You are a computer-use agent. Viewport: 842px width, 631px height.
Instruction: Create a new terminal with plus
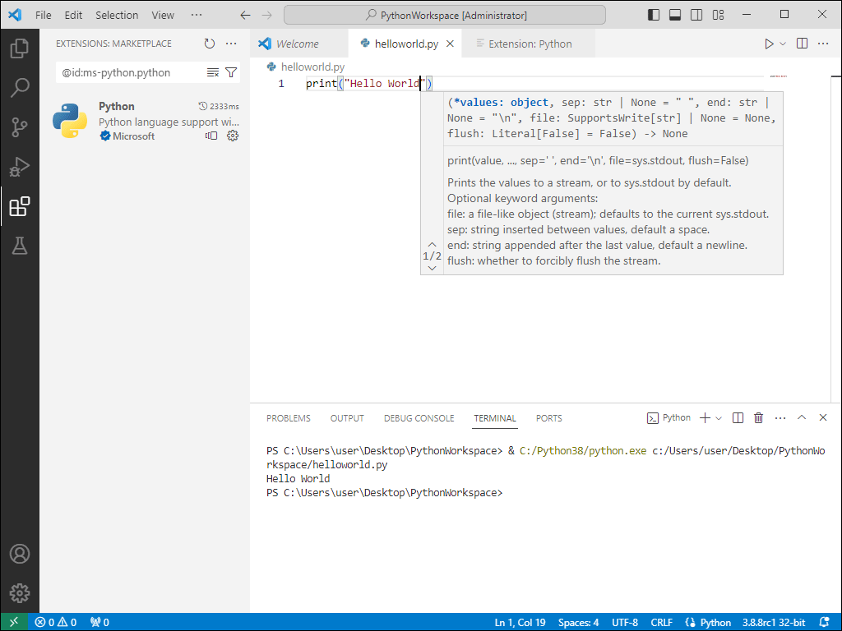coord(705,418)
